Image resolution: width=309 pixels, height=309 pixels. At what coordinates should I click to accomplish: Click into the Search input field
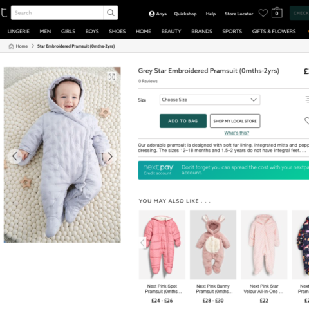coord(57,13)
